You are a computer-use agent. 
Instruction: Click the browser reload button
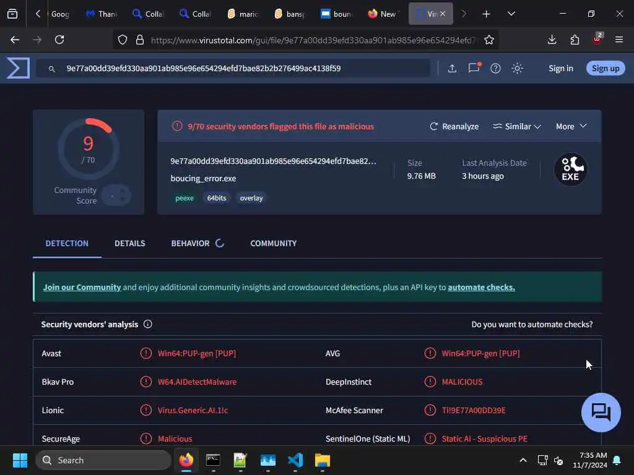[59, 40]
